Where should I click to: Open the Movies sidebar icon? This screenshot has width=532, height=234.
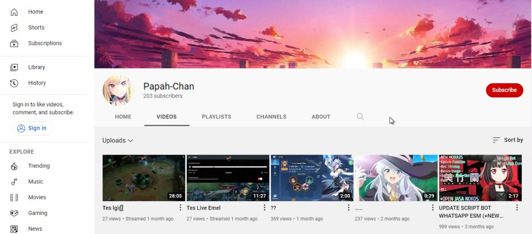[x=14, y=197]
